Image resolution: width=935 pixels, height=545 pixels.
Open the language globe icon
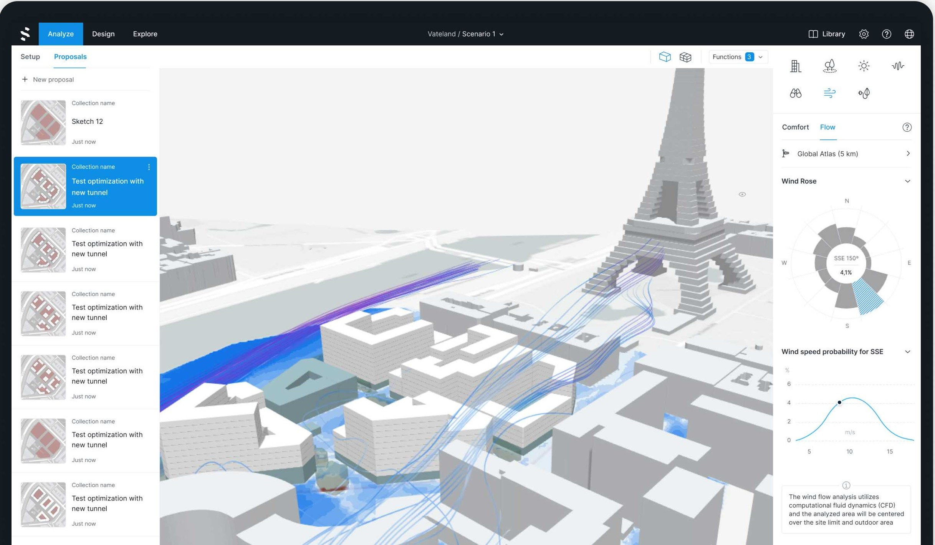click(909, 34)
